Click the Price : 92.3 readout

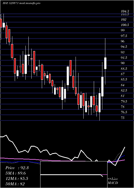point(17,168)
